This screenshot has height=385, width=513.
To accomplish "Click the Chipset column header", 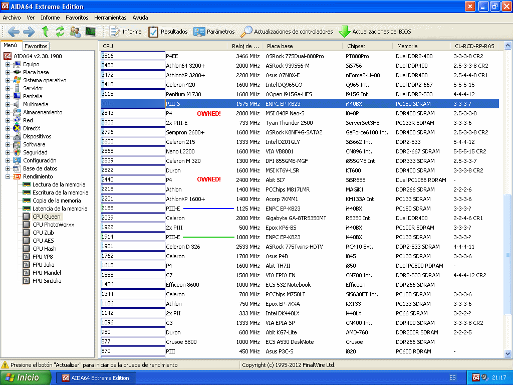I will click(x=356, y=46).
